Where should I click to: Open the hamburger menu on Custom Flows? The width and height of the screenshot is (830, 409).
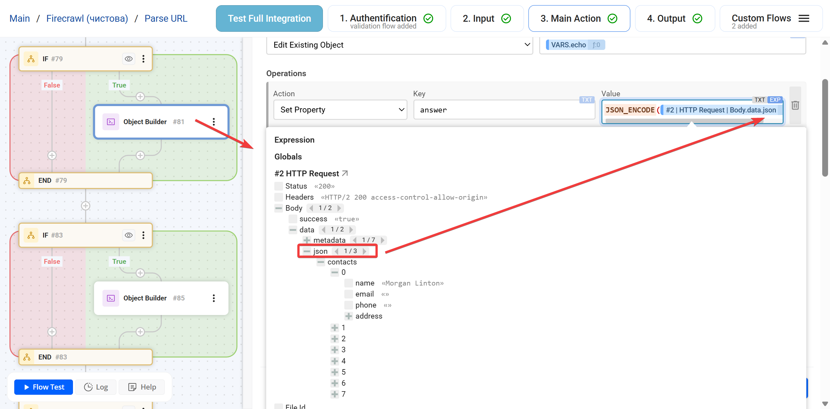pos(804,18)
